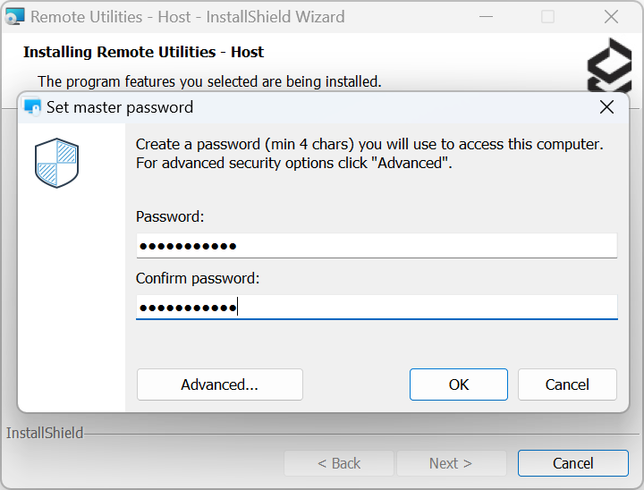Viewport: 644px width, 490px height.
Task: Click the "Confirm password:" label
Action: click(198, 278)
